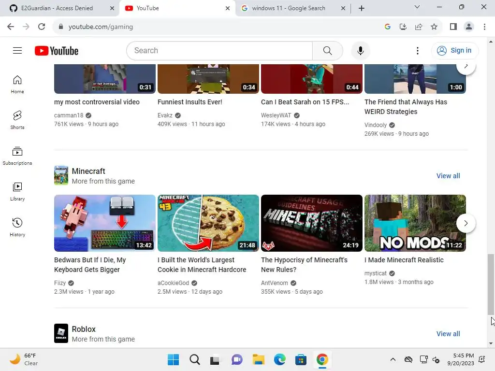Screen dimensions: 495x371
Task: Activate voice search microphone
Action: (x=360, y=50)
